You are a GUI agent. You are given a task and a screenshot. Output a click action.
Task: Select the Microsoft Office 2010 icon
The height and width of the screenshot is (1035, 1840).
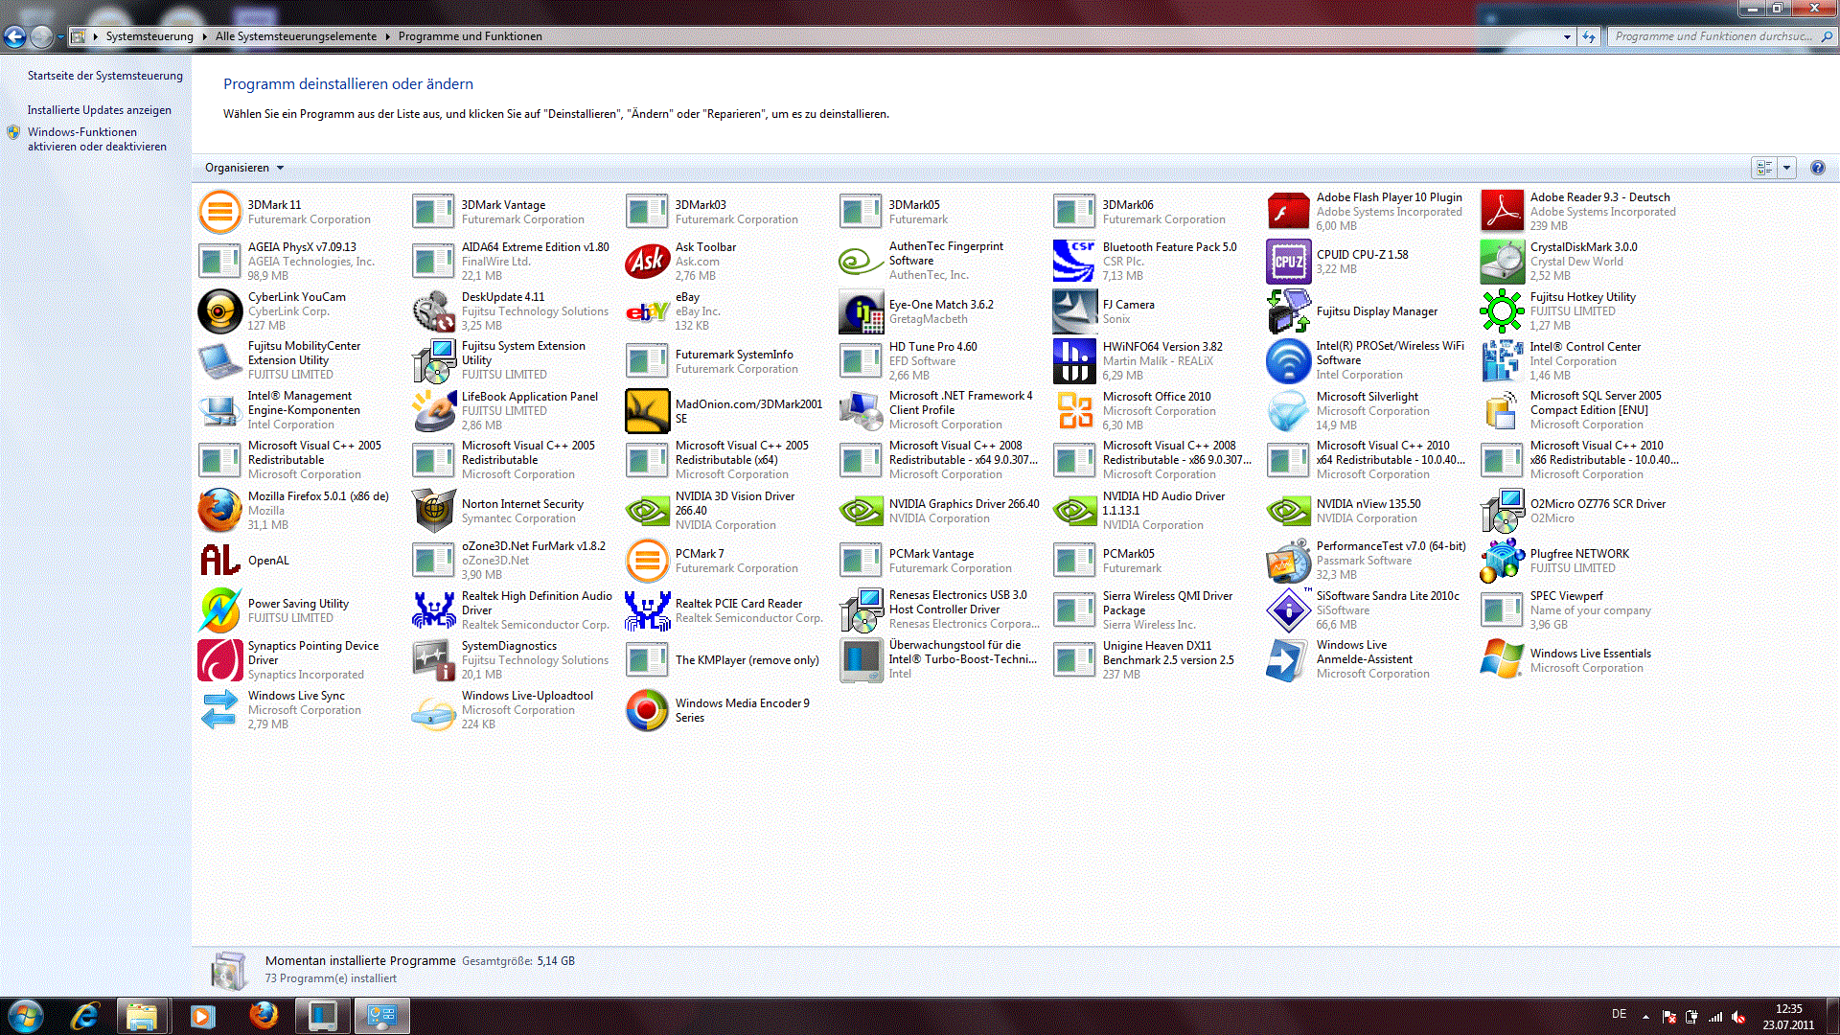click(1074, 411)
